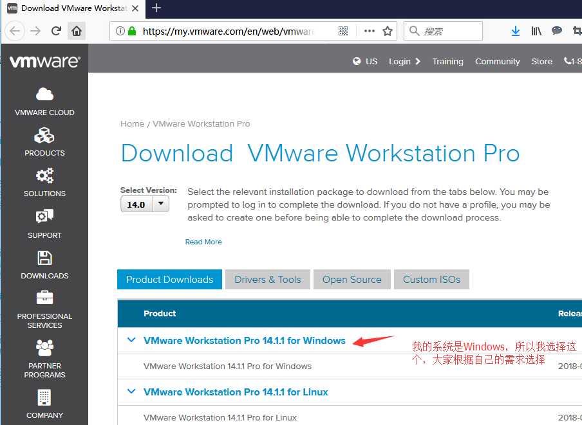Switch to Custom ISOs tab

coord(432,280)
